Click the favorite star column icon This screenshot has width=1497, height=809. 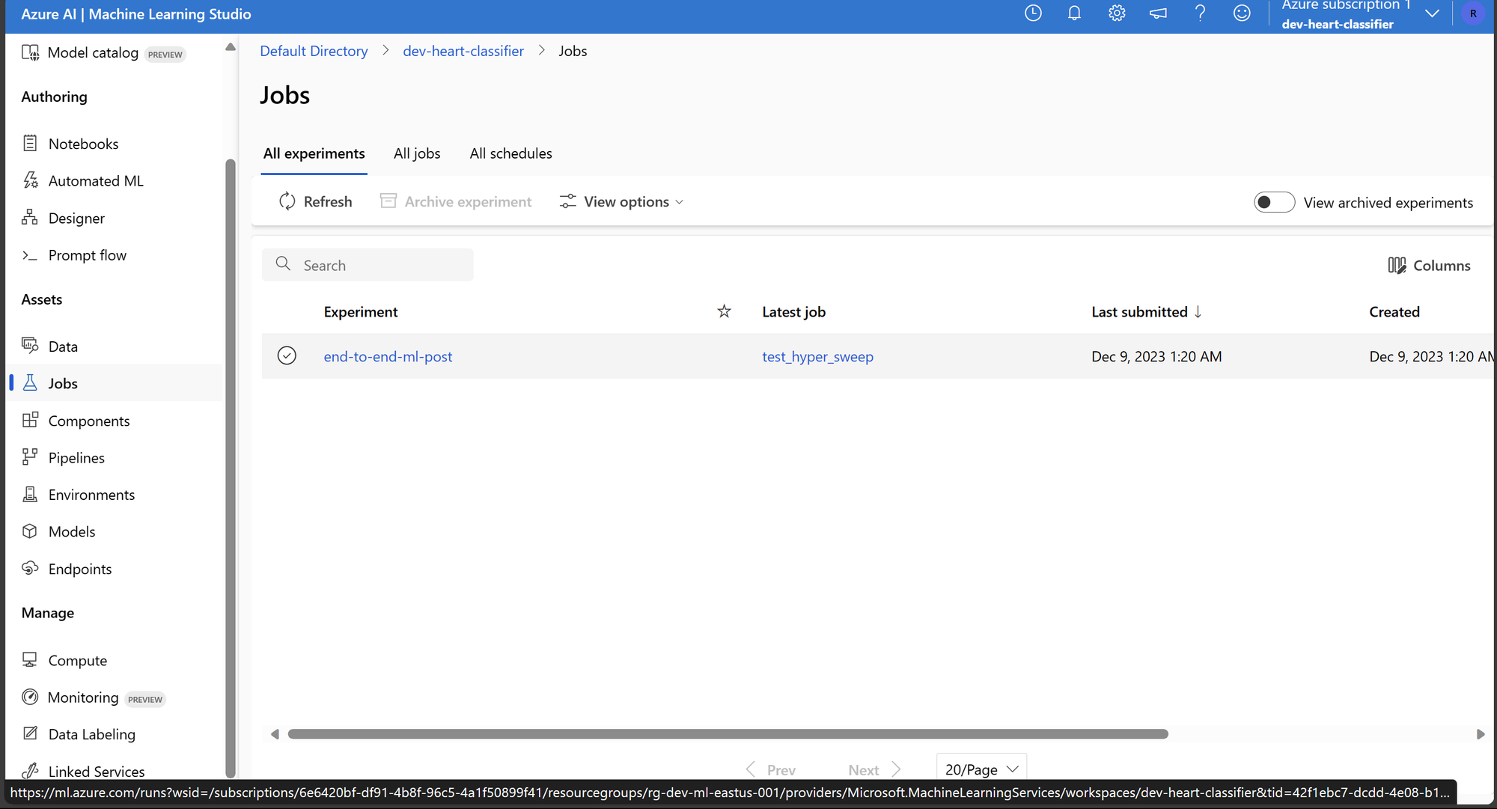pyautogui.click(x=724, y=311)
